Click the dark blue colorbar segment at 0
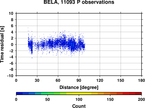The height and width of the screenshot is (108, 145). [x=19, y=94]
